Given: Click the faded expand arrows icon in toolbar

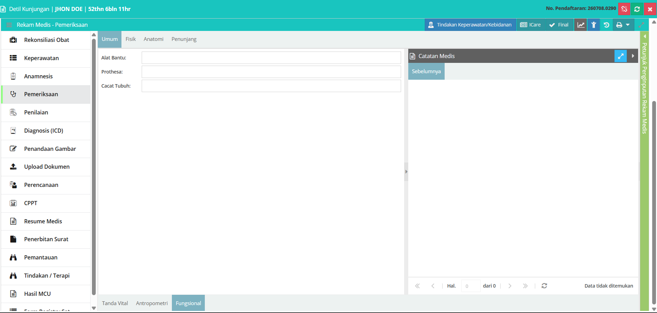Looking at the screenshot, I should [641, 25].
